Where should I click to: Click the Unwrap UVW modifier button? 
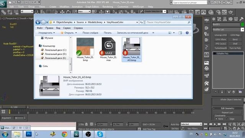(220, 35)
